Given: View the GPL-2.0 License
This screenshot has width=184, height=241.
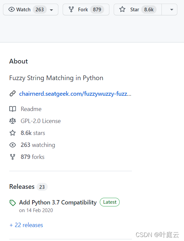Looking at the screenshot, I should [x=41, y=121].
